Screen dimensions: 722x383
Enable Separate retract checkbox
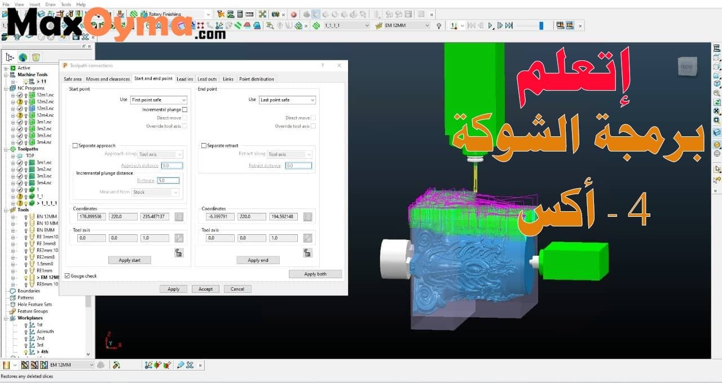204,146
